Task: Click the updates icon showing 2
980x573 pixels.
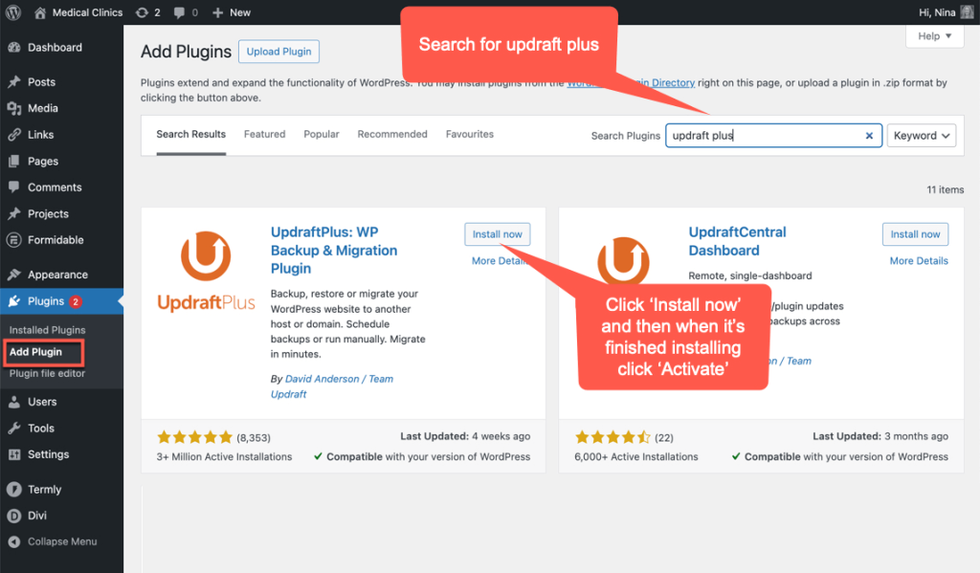Action: pos(143,12)
